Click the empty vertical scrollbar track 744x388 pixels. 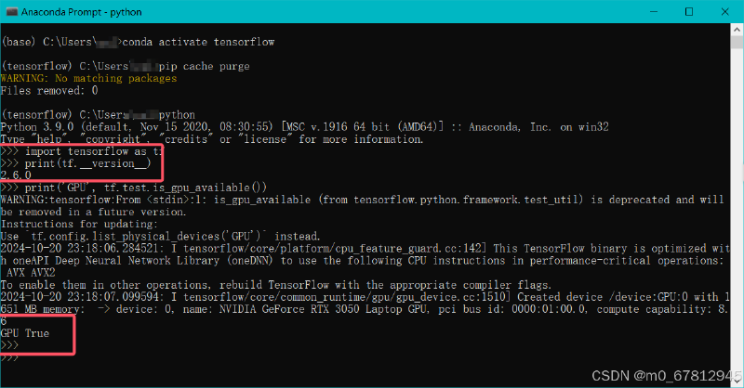coord(737,213)
